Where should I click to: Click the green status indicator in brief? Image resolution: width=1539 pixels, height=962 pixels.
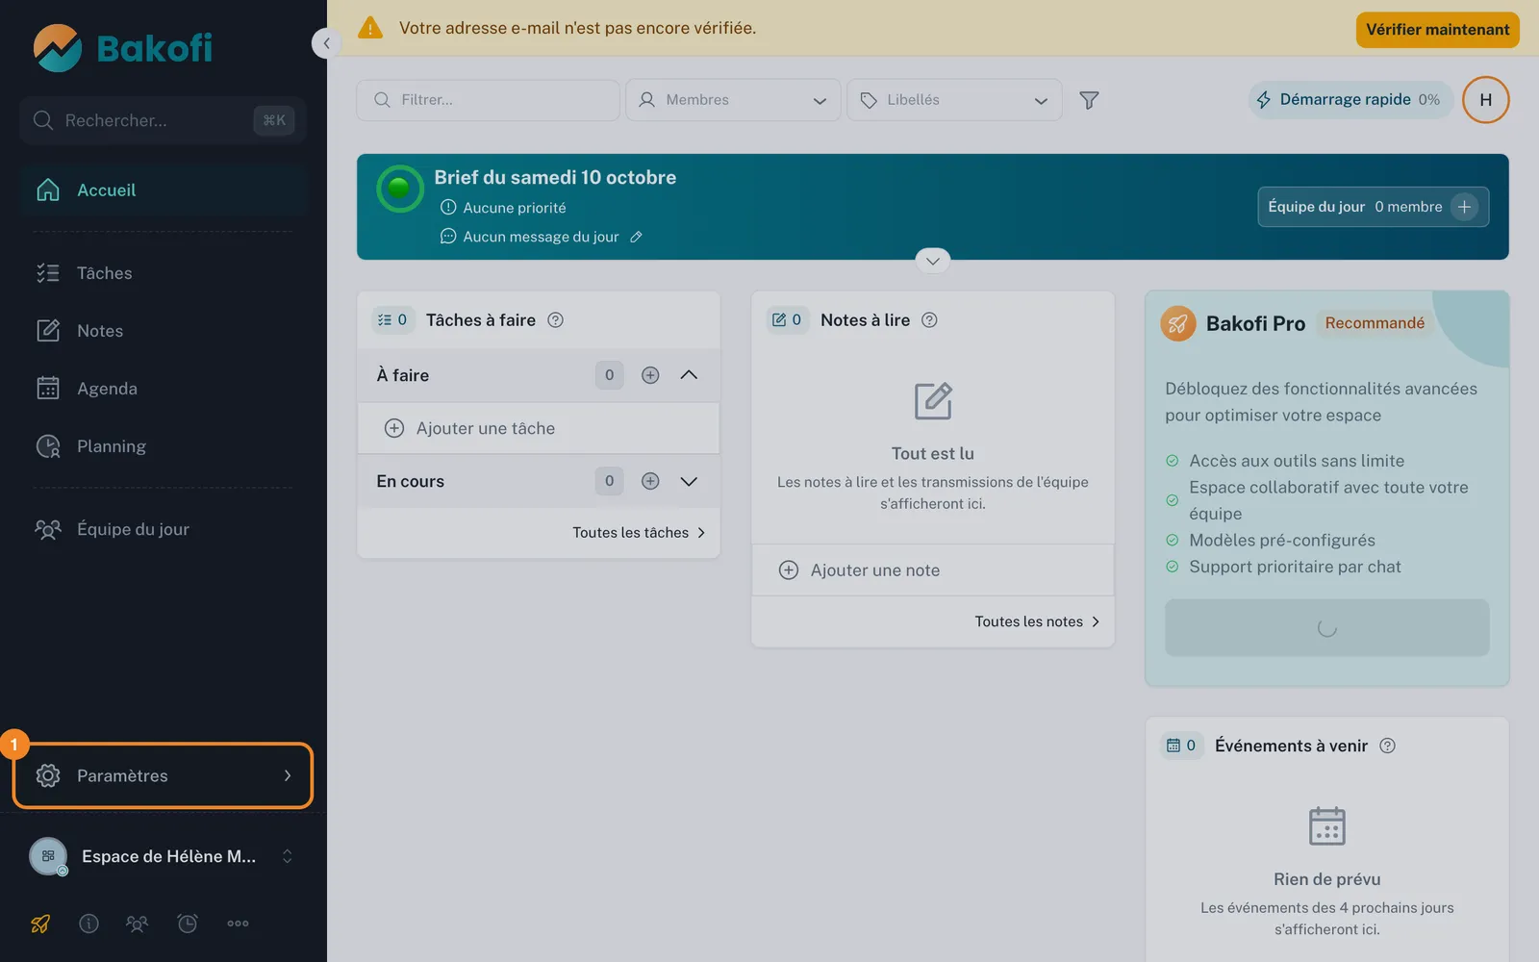[399, 189]
